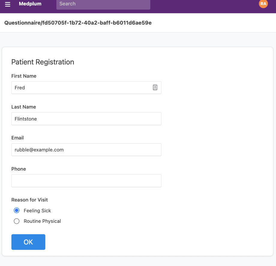Select the Routine Physical radio button
This screenshot has height=266, width=276.
(16, 221)
